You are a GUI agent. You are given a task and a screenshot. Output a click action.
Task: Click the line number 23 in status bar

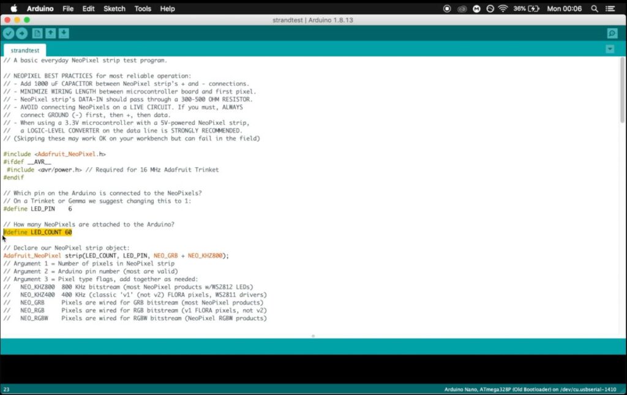tap(6, 389)
